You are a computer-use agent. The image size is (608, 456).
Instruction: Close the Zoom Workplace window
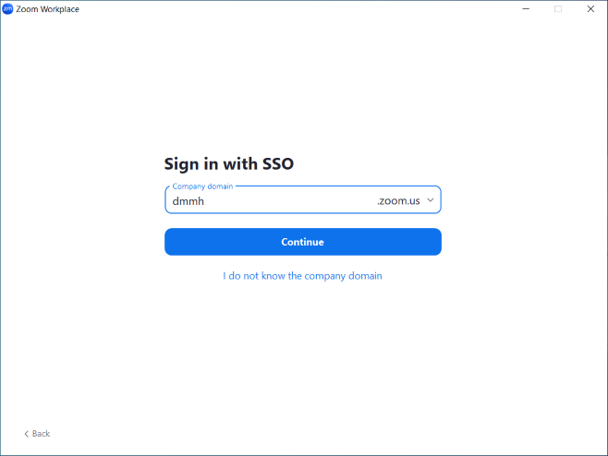[590, 8]
